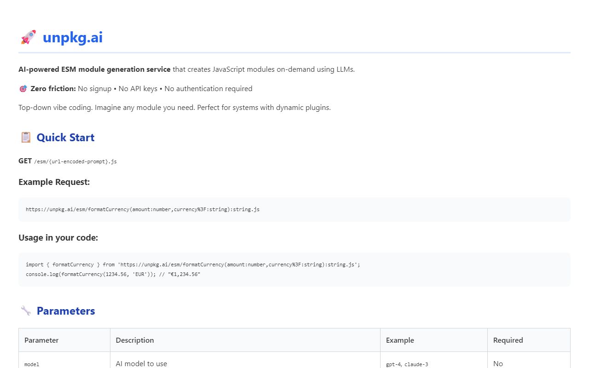The image size is (589, 368).
Task: Select the model parameter cell
Action: (31, 364)
